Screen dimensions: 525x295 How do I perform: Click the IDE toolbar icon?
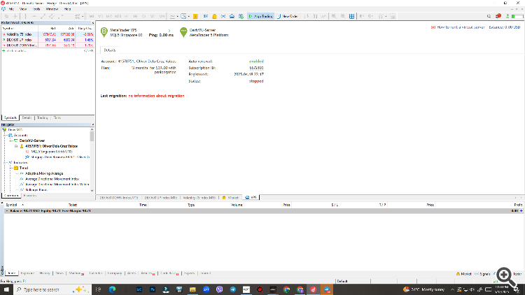click(206, 16)
